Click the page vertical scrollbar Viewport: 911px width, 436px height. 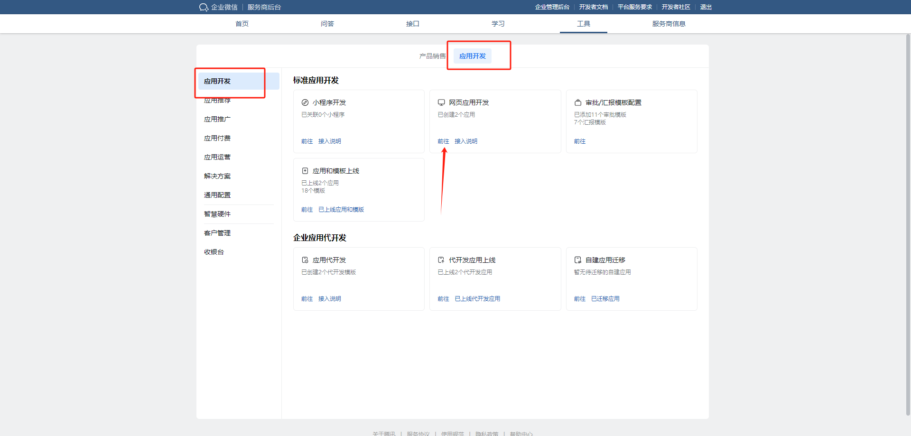pos(908,223)
